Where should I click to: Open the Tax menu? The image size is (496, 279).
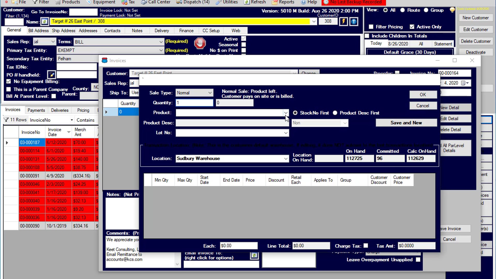(128, 2)
